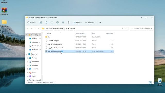Open the Visualizza view dropdown
This screenshot has width=165, height=93.
tap(90, 22)
